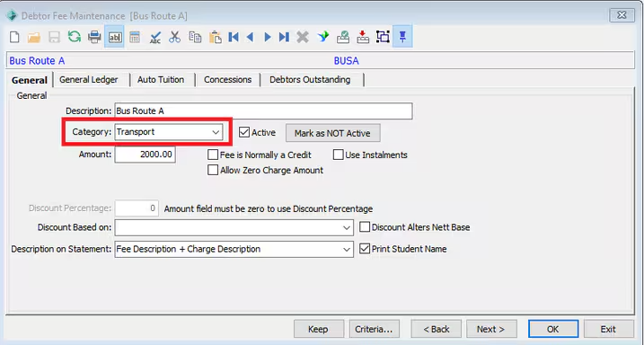Tick the Use Instalments checkbox

[x=338, y=155]
